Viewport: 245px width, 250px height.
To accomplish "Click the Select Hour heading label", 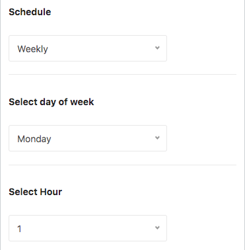I will click(x=36, y=192).
